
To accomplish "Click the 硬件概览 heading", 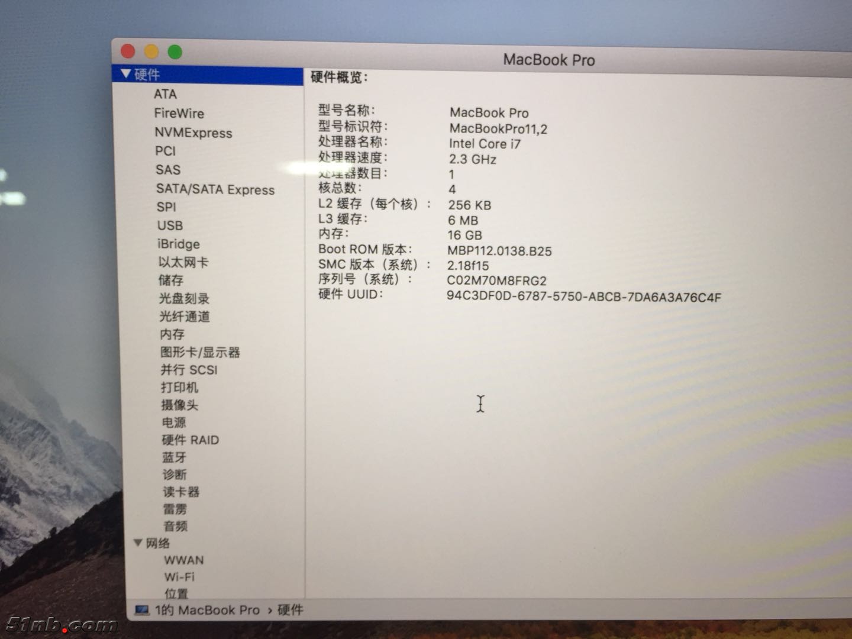I will (340, 78).
